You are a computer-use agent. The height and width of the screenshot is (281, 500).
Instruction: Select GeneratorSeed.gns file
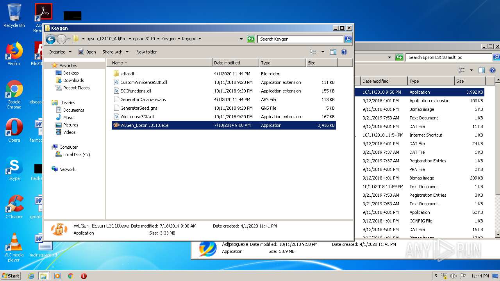(223, 108)
